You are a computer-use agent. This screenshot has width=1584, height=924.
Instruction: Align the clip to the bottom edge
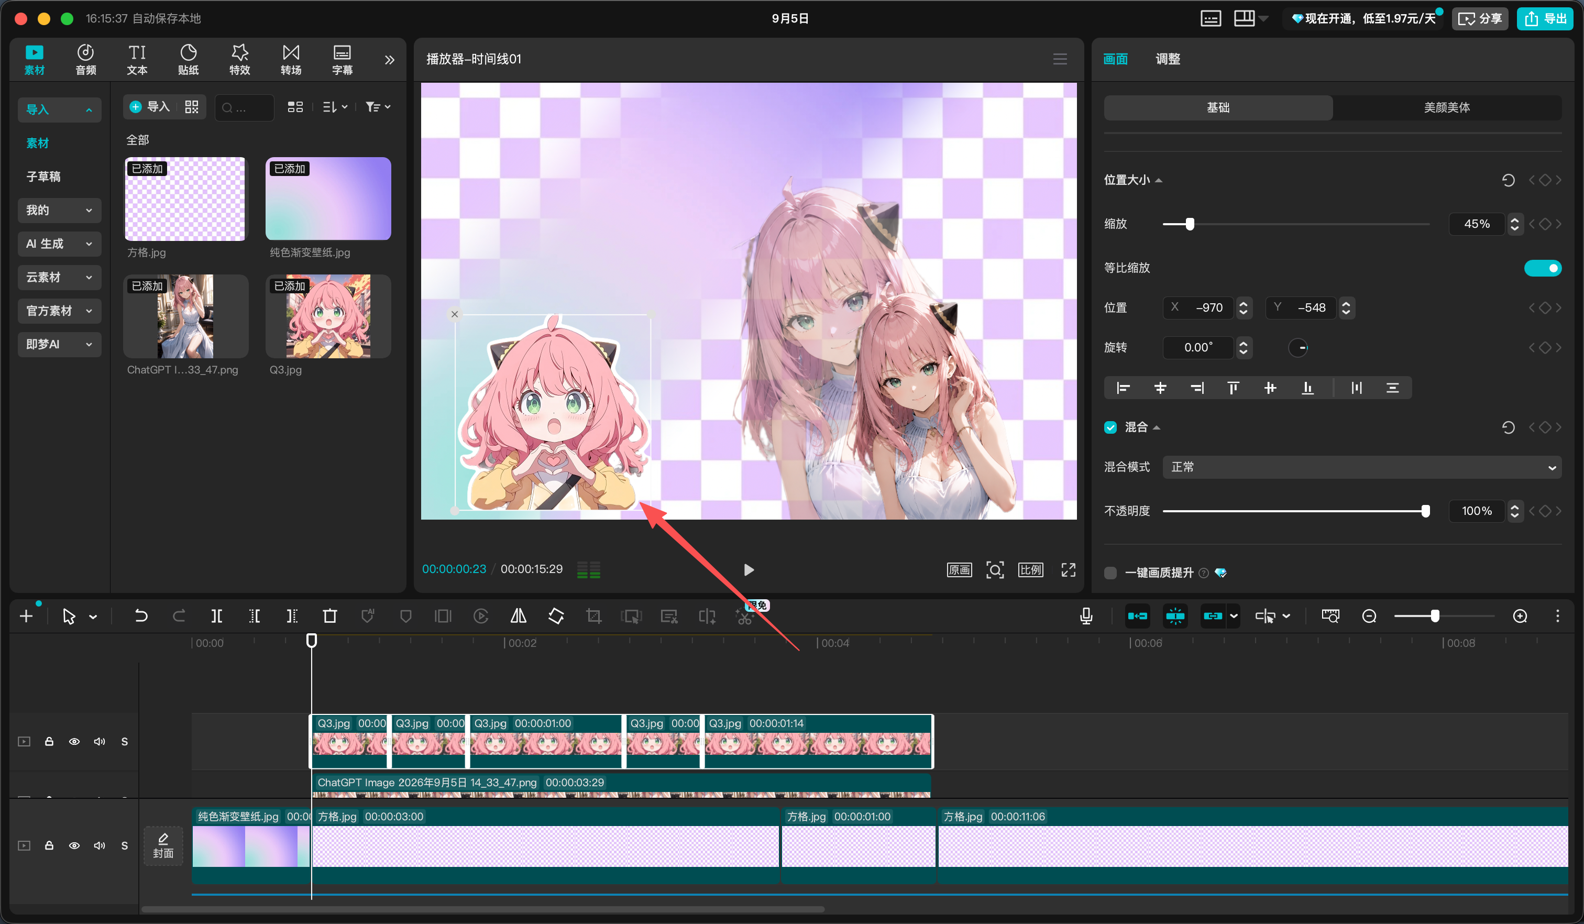(x=1307, y=388)
